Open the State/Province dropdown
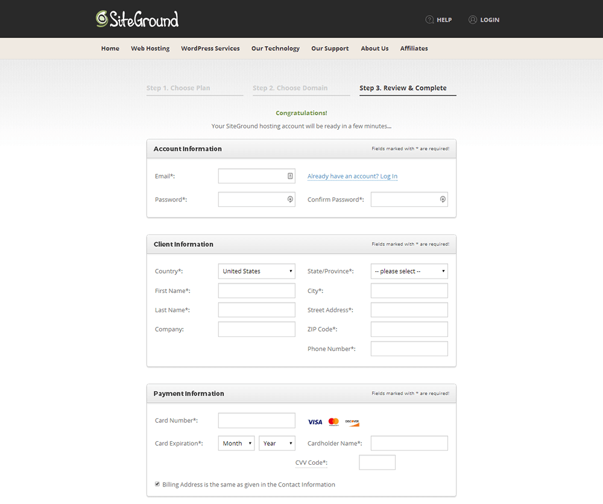Screen dimensions: 603x504 tap(409, 271)
